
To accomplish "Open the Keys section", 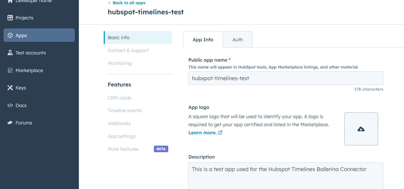I will point(39,88).
